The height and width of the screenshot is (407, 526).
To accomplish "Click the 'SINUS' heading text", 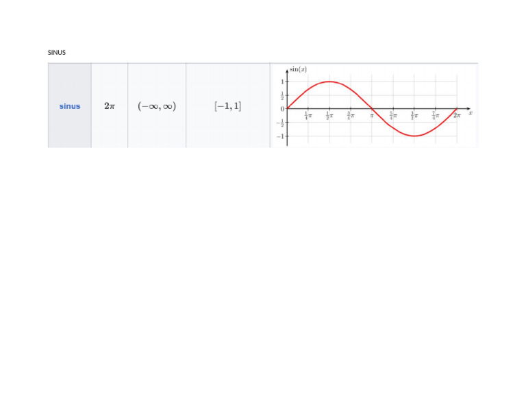I will click(57, 53).
